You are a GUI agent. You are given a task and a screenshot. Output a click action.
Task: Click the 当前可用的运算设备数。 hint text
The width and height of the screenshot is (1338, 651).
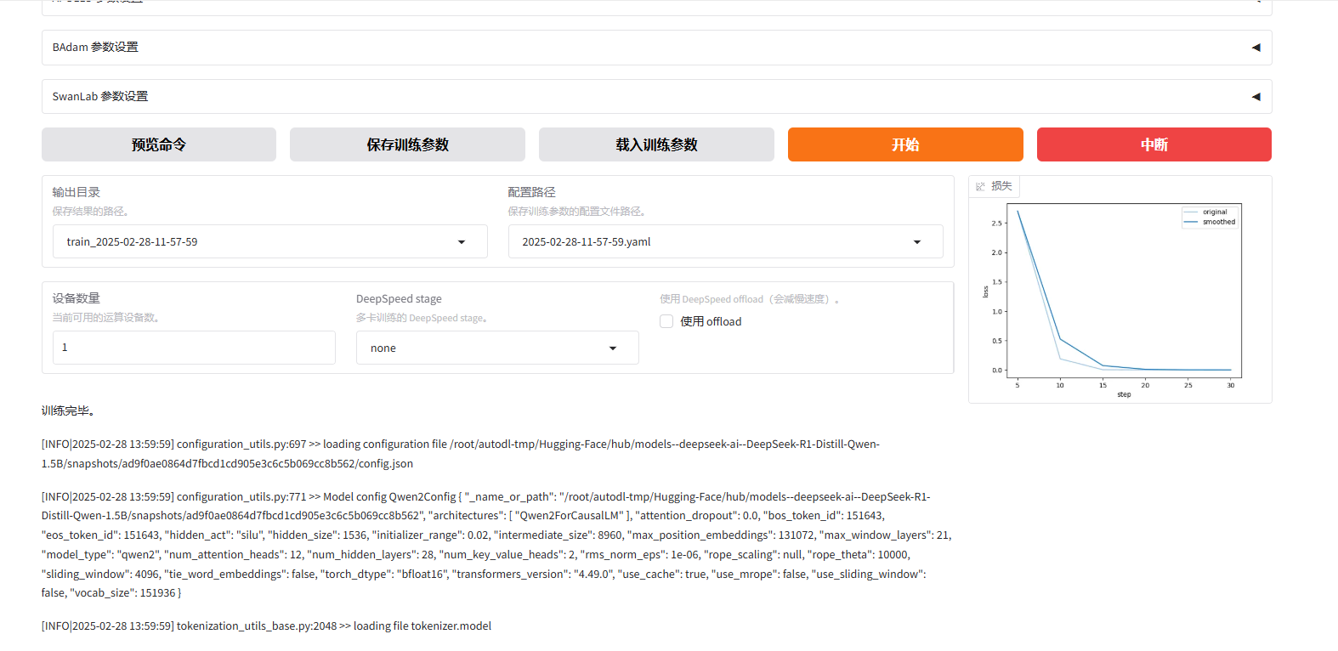tap(106, 318)
